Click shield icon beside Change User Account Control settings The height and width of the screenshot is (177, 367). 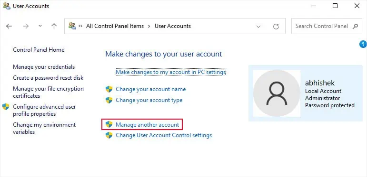pos(109,135)
